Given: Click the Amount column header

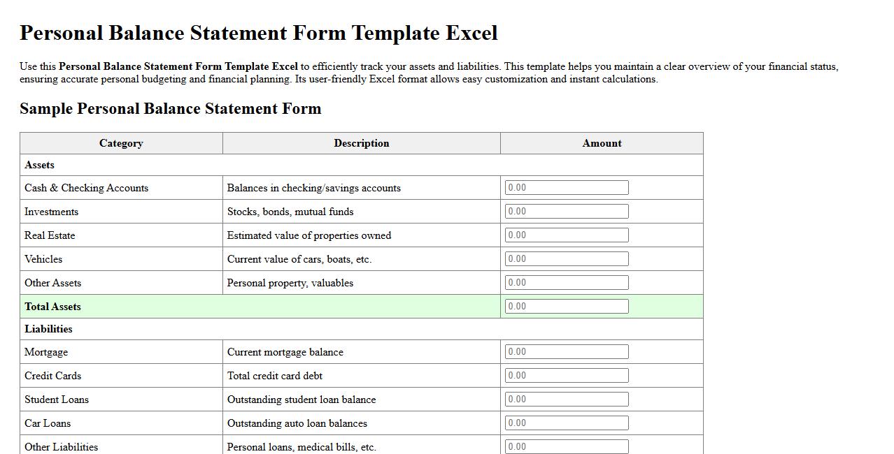Looking at the screenshot, I should [x=602, y=143].
